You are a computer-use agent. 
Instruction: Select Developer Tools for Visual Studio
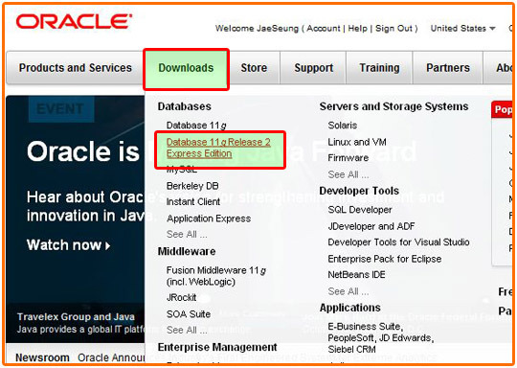(398, 242)
